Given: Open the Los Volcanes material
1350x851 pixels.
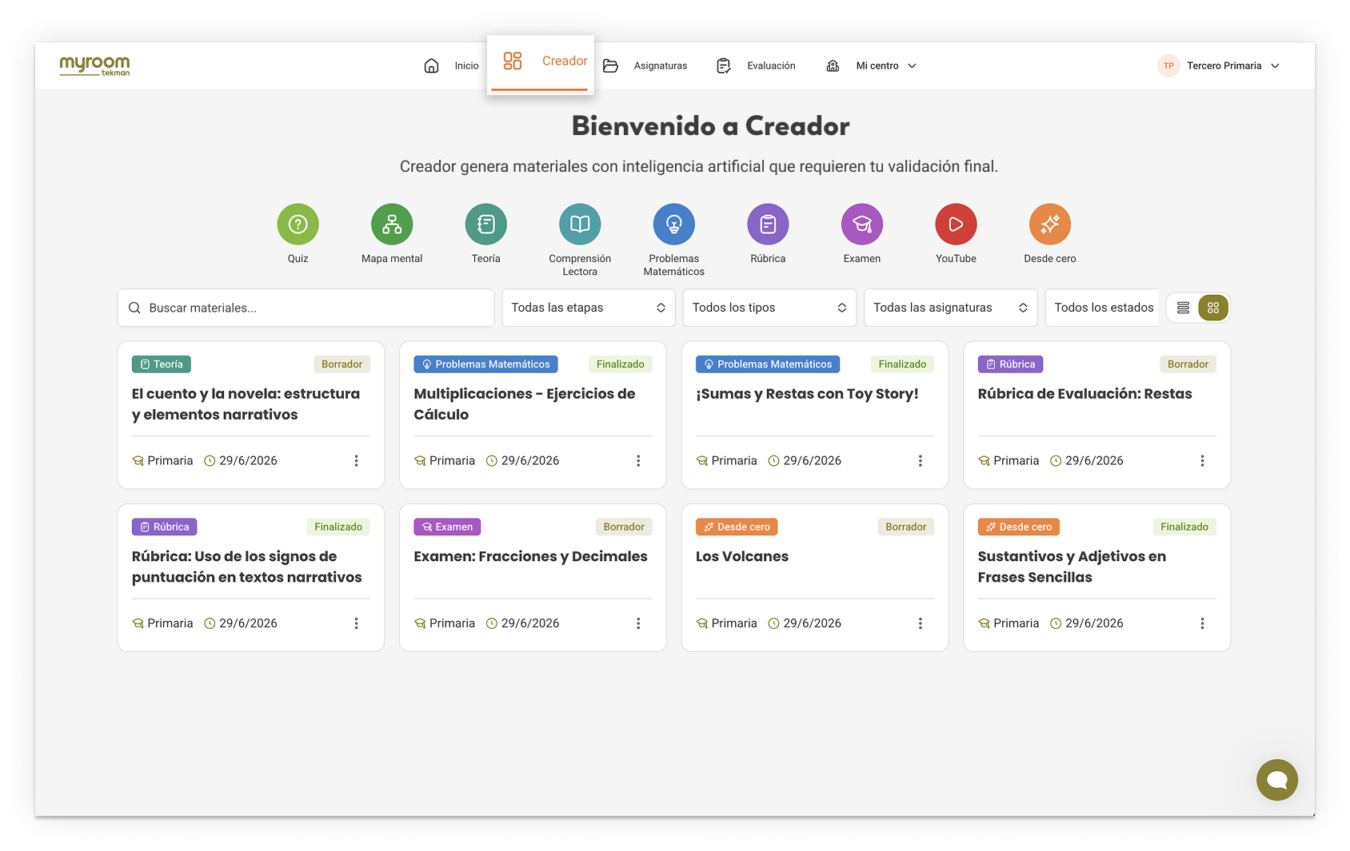Looking at the screenshot, I should (x=742, y=556).
